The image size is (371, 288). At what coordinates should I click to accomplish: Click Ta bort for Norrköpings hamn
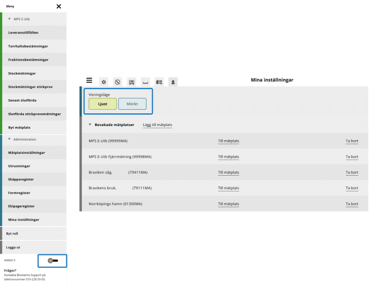tap(351, 204)
